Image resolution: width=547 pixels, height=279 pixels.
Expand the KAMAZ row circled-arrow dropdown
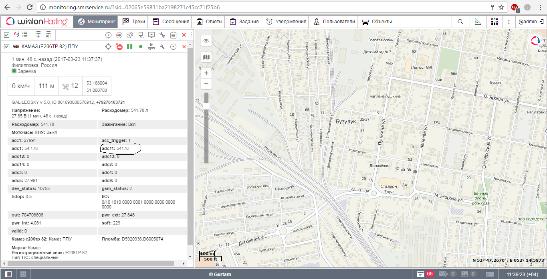pos(173,47)
